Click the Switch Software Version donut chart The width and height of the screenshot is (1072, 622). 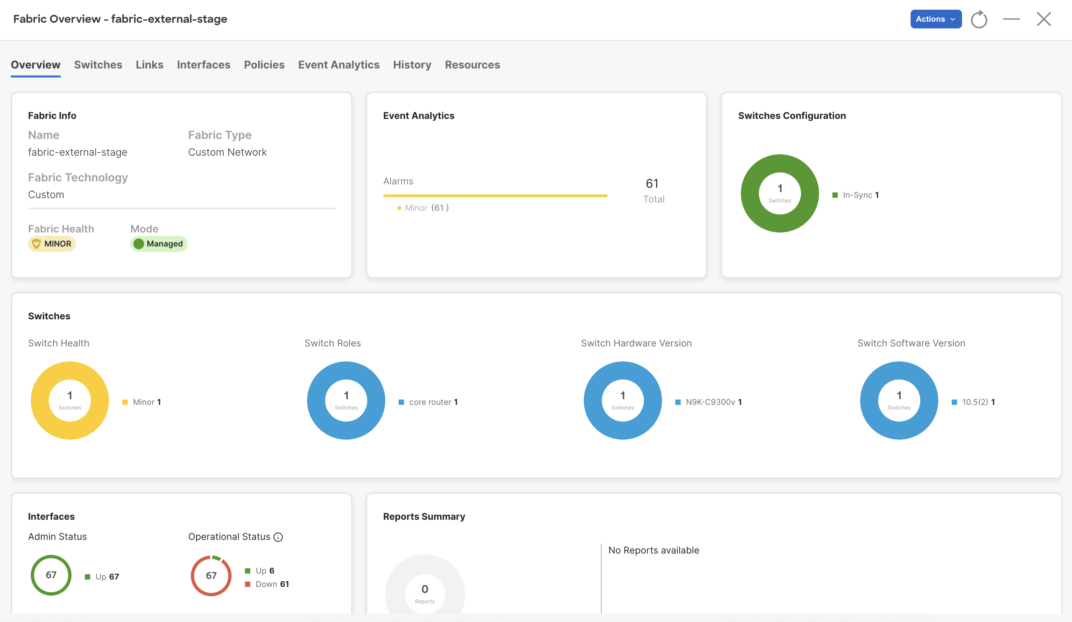899,401
